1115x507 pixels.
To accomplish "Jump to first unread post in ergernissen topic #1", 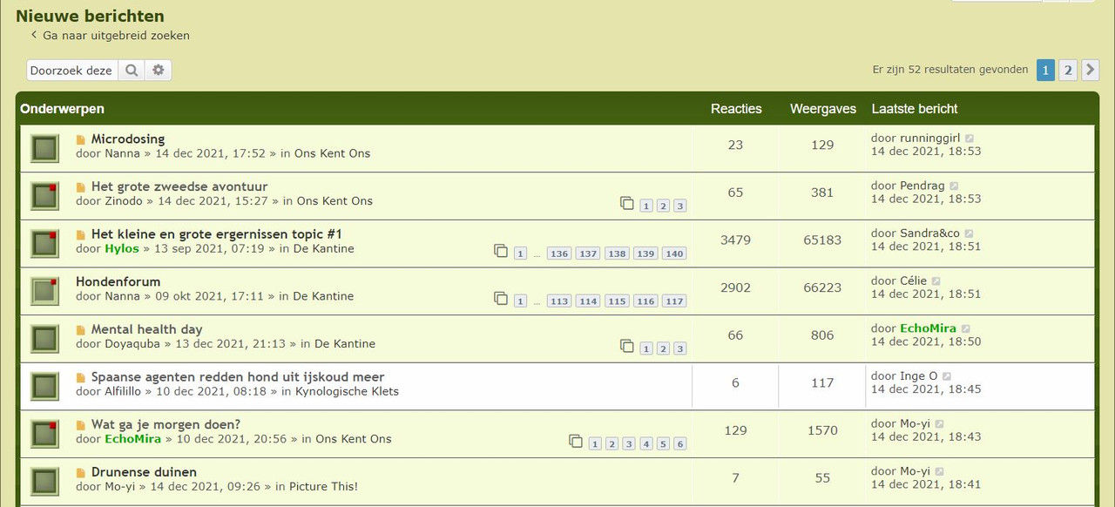I will pos(81,235).
